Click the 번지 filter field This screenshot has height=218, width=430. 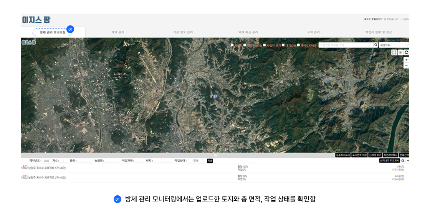(163, 161)
